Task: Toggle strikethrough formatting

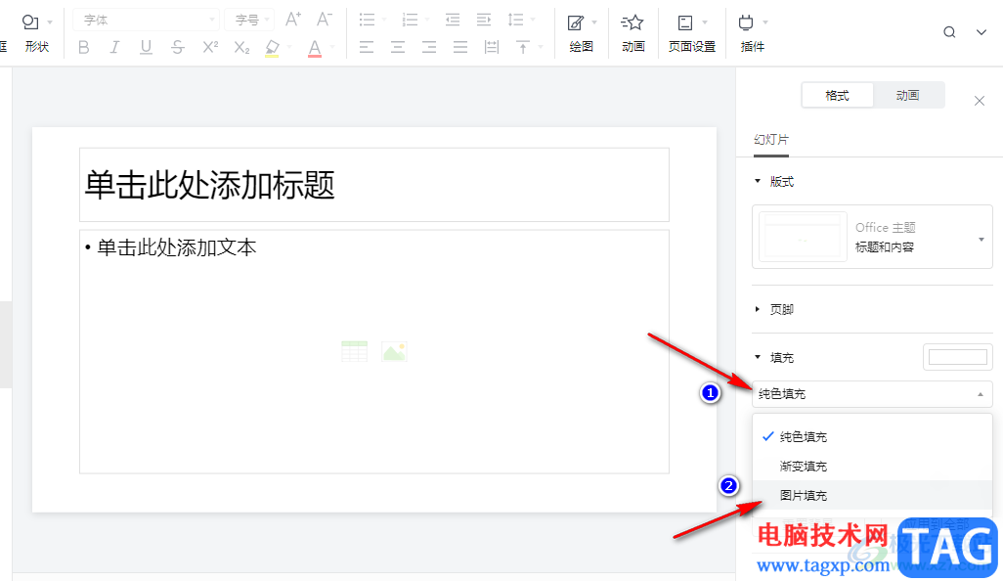Action: tap(178, 47)
